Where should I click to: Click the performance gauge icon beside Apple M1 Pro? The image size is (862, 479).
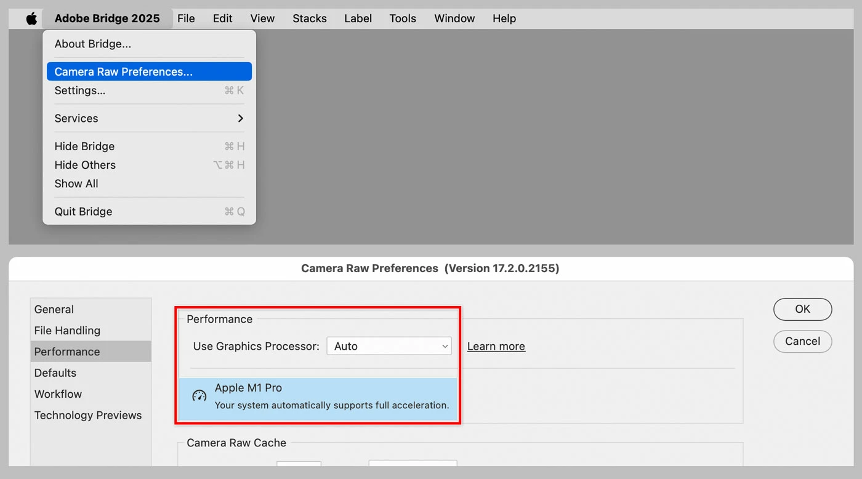(x=199, y=396)
